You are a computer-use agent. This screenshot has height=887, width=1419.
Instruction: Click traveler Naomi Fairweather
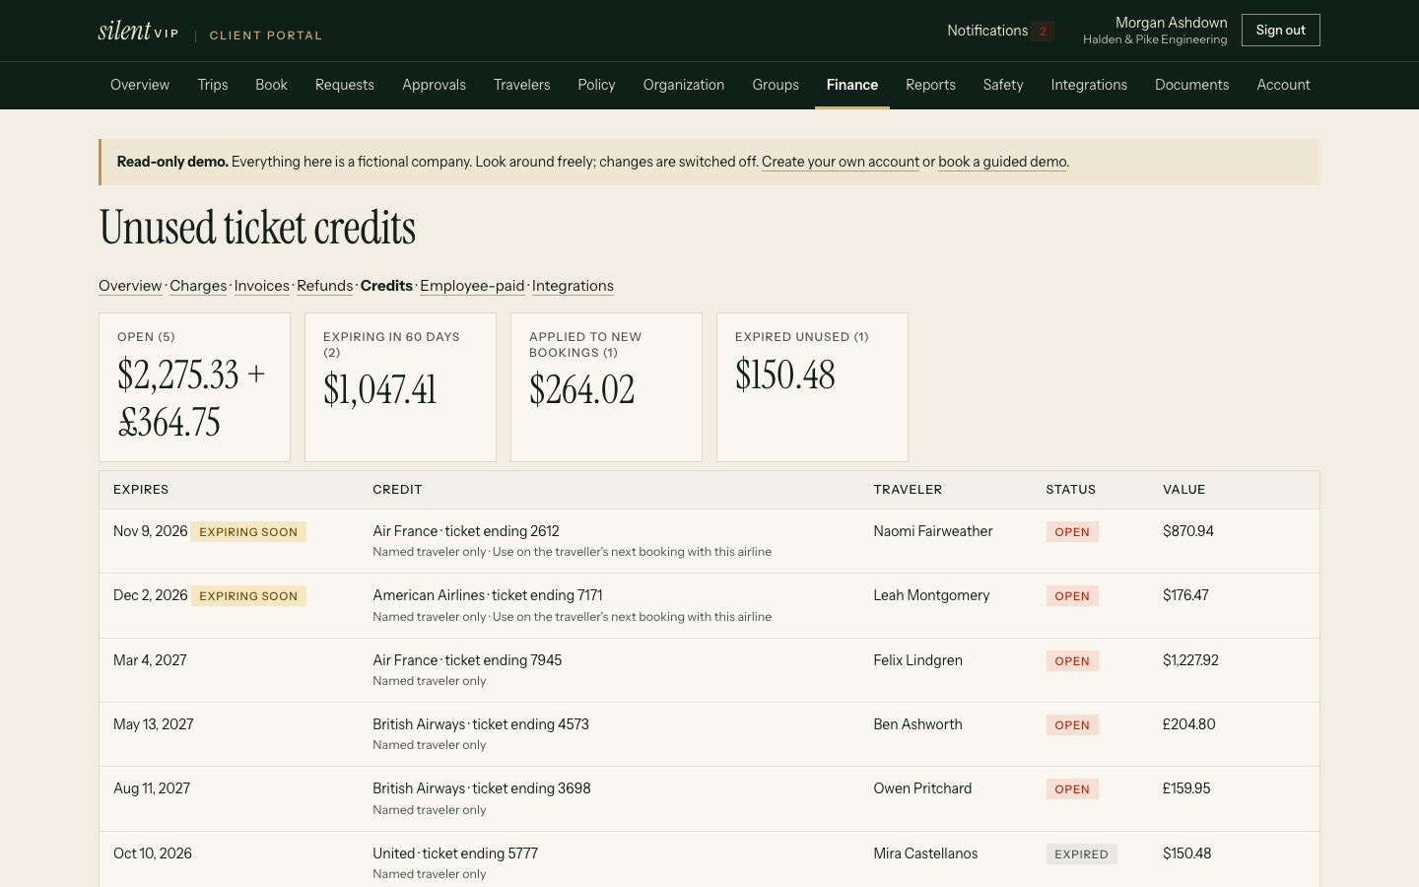(x=933, y=531)
